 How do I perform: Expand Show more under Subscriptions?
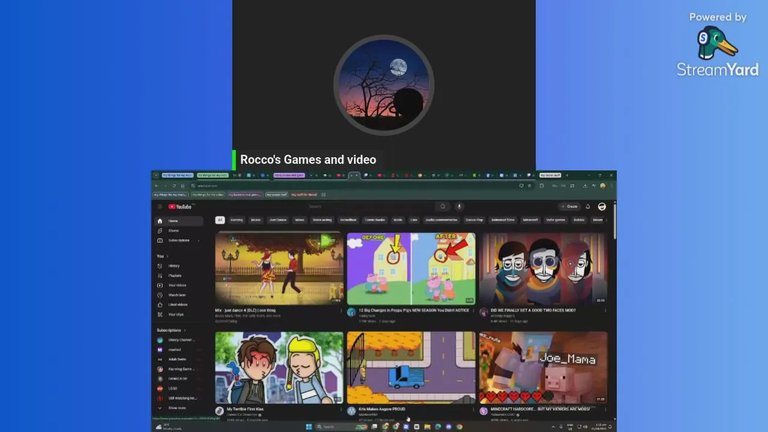tap(179, 408)
